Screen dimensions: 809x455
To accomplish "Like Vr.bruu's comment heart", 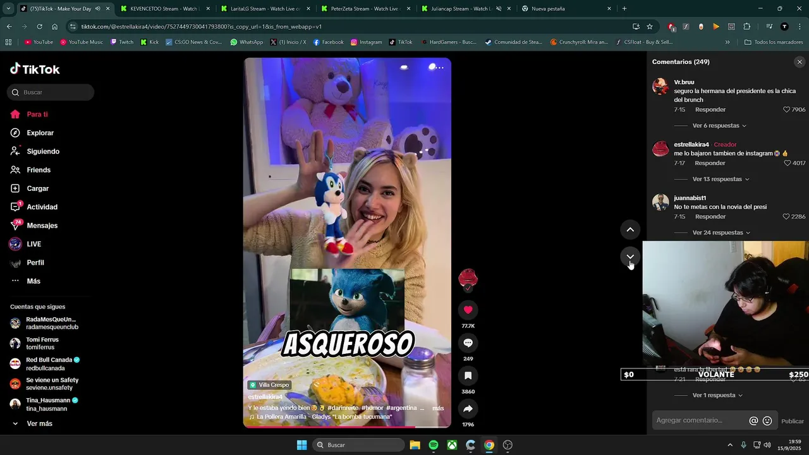I will pyautogui.click(x=787, y=109).
